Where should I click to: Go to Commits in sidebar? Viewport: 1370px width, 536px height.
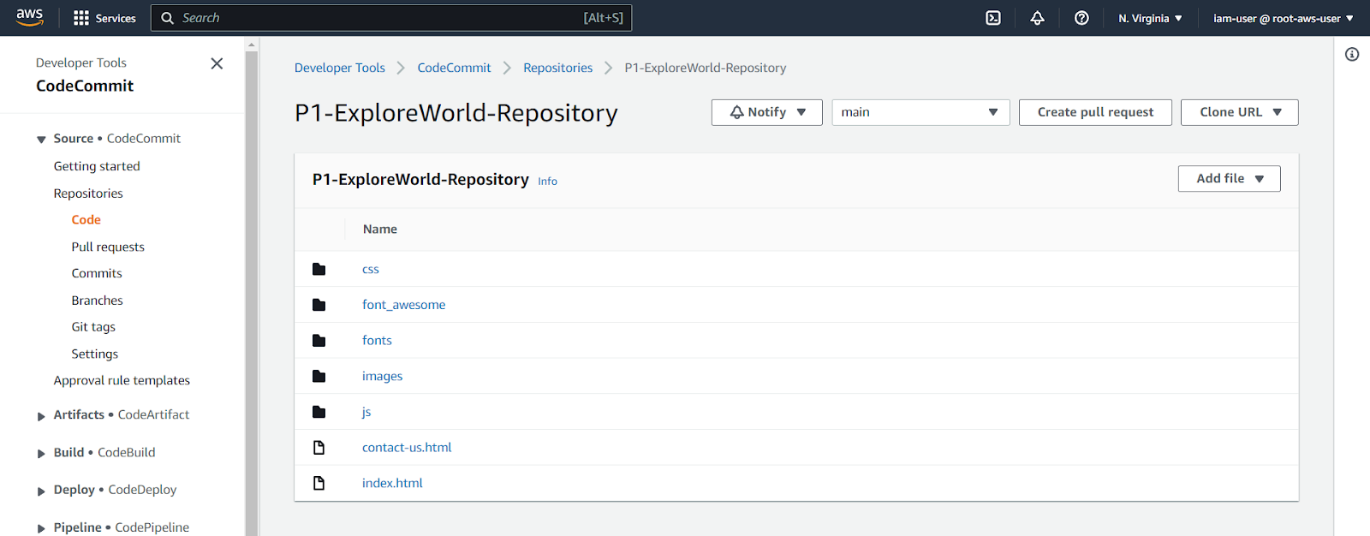[97, 273]
